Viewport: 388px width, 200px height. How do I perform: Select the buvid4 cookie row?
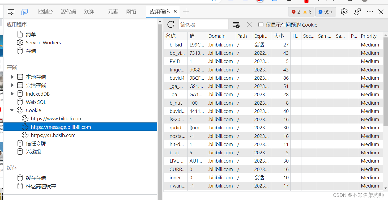pos(273,78)
